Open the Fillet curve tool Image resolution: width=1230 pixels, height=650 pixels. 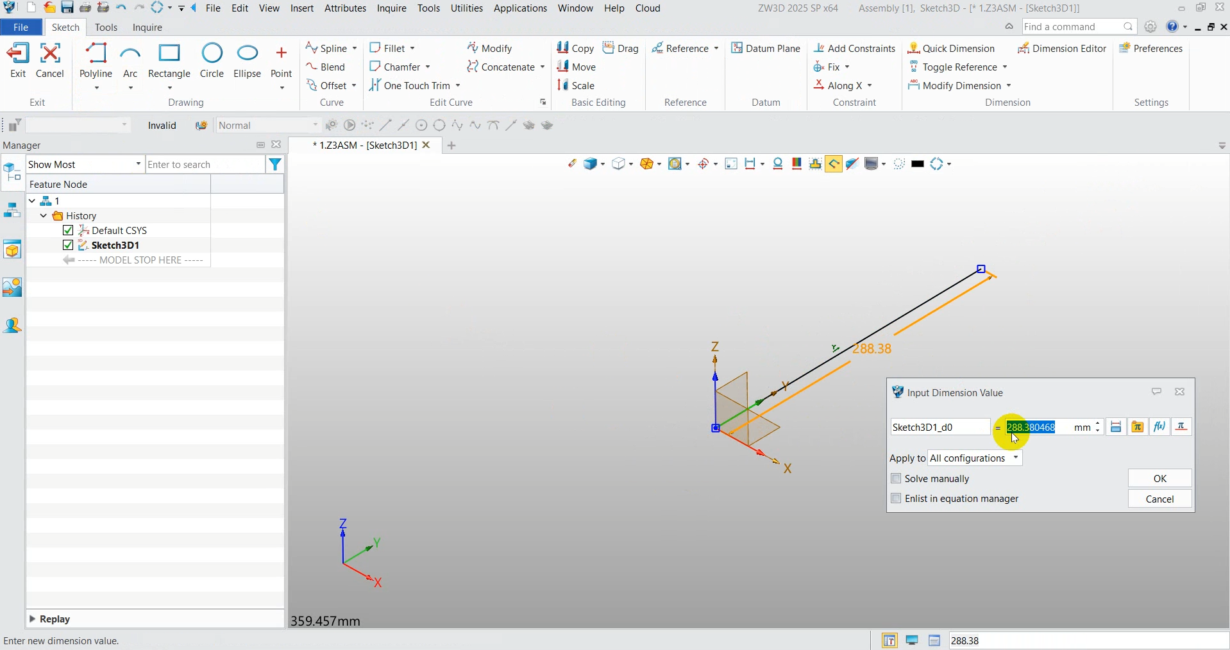(393, 47)
